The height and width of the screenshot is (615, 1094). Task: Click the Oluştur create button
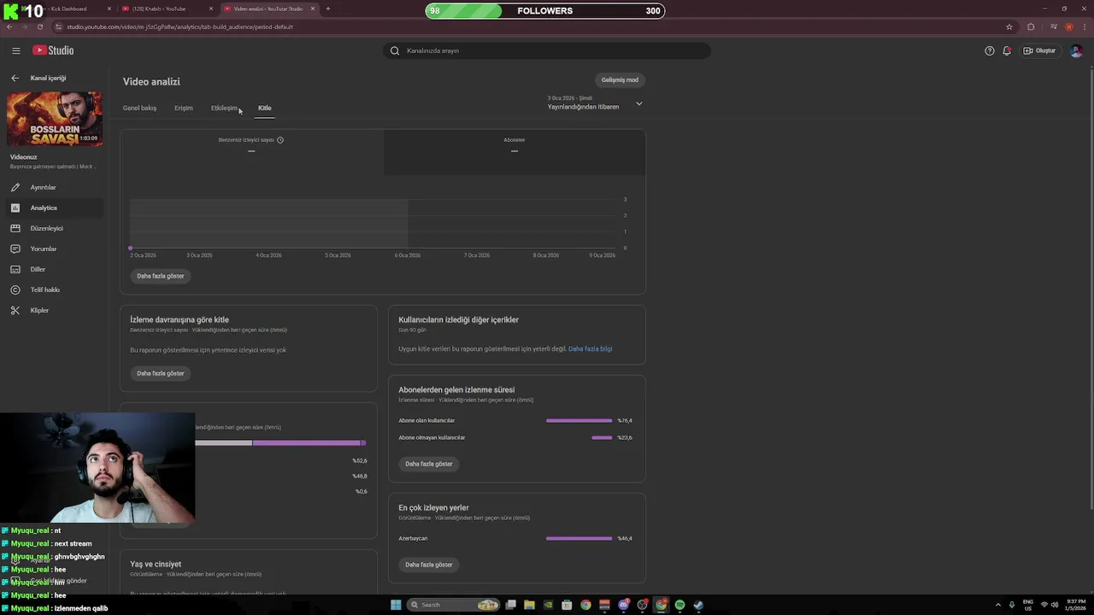click(1040, 50)
